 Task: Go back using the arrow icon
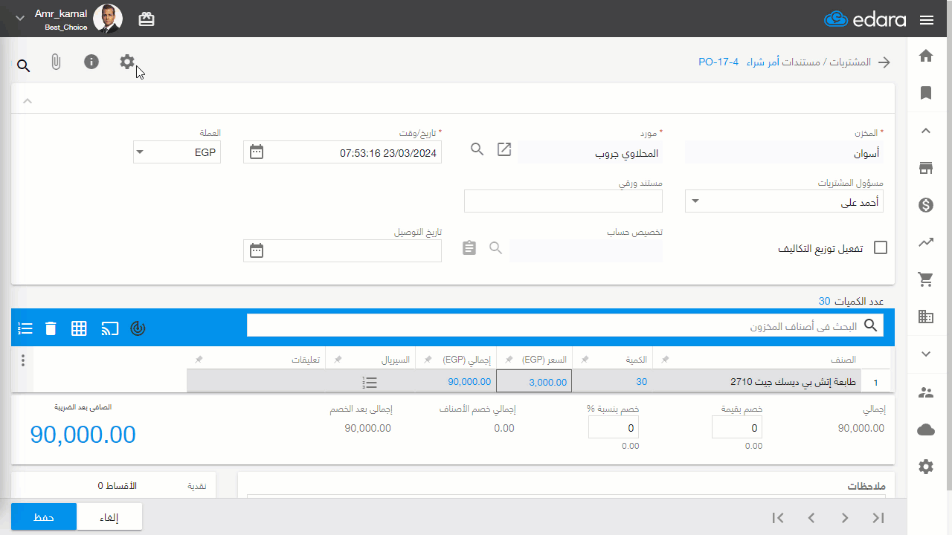click(x=884, y=62)
